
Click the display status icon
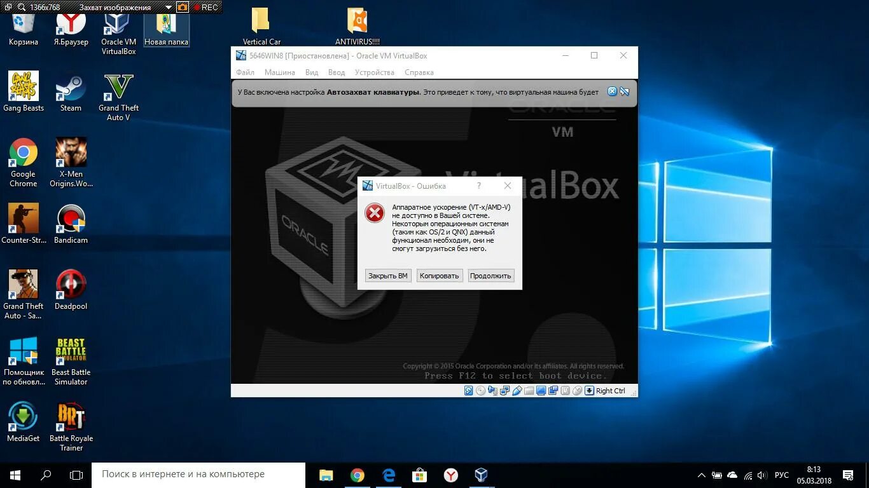click(541, 391)
